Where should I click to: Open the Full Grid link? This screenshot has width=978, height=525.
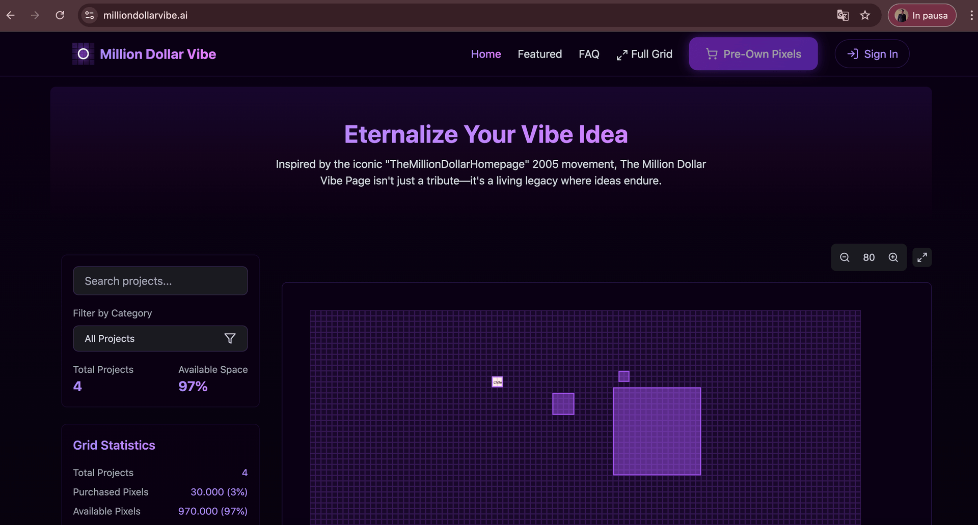point(644,54)
